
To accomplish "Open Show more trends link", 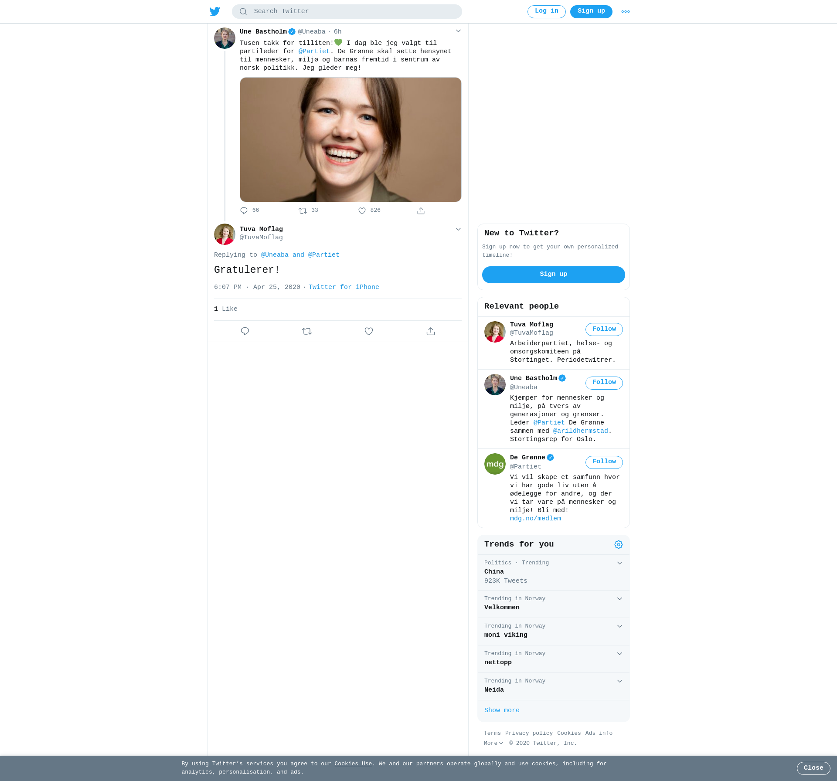I will click(502, 710).
